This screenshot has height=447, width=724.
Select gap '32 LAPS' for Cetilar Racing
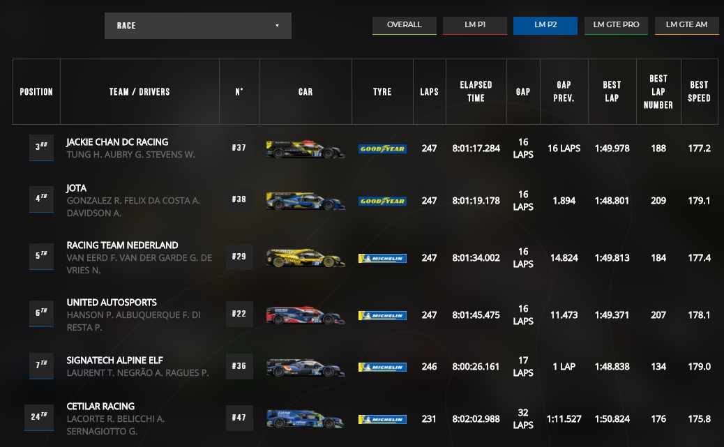(523, 419)
